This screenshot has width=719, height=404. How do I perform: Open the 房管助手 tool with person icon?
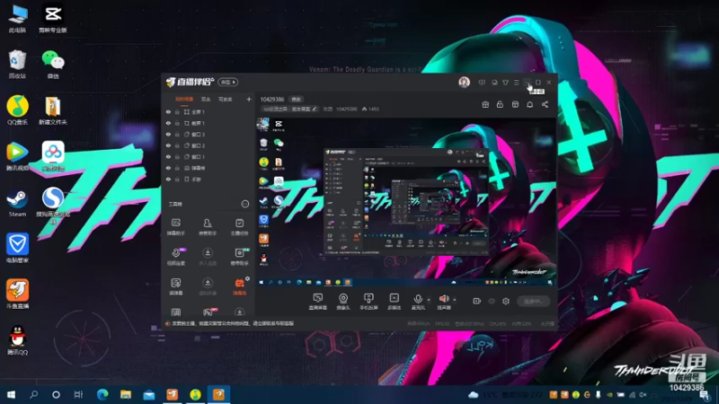coord(208,227)
